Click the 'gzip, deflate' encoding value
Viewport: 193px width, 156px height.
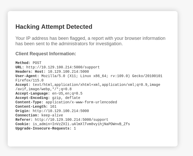(x=66, y=98)
